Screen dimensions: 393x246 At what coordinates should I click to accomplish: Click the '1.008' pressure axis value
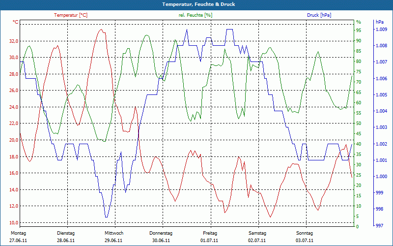pos(382,46)
